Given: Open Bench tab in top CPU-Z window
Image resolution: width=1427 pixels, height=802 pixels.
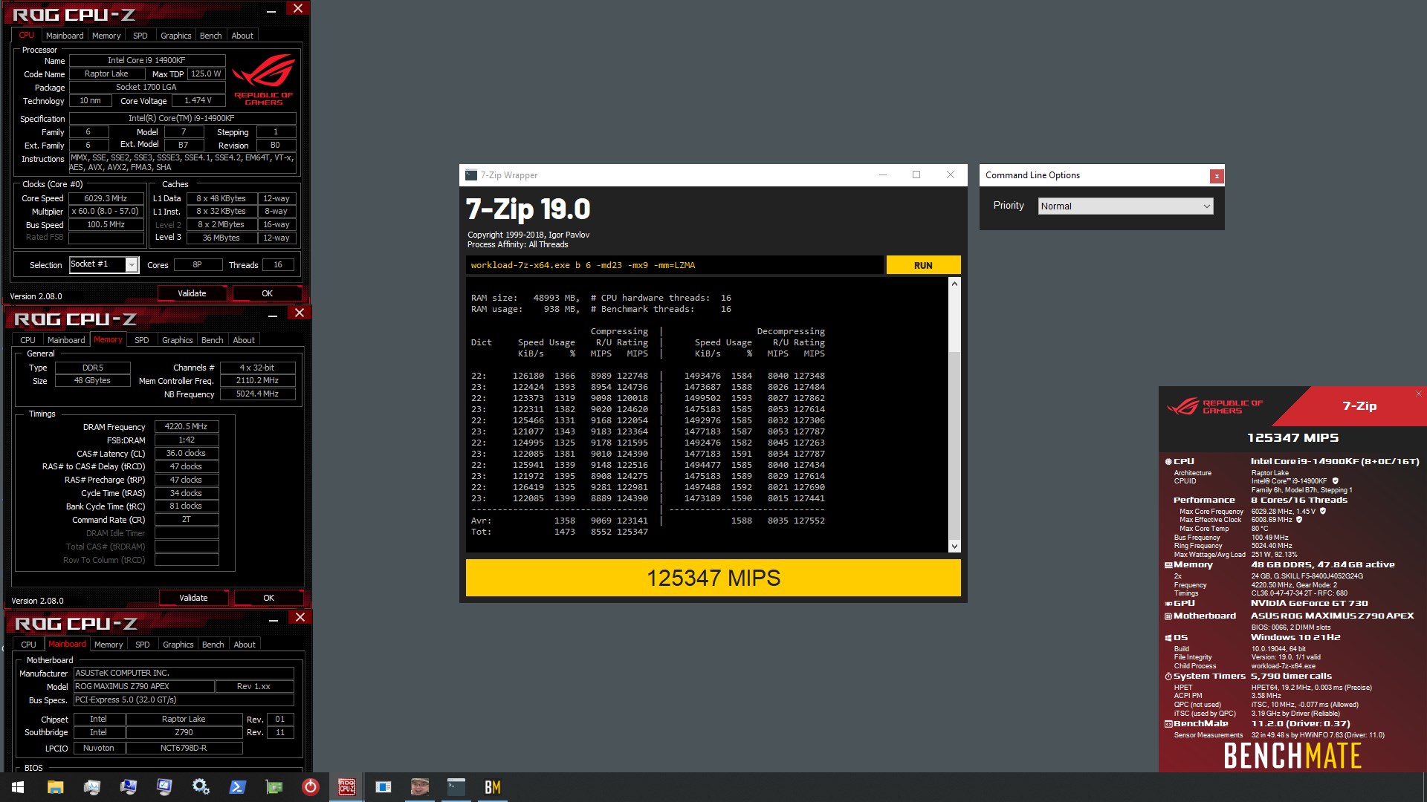Looking at the screenshot, I should pos(210,36).
